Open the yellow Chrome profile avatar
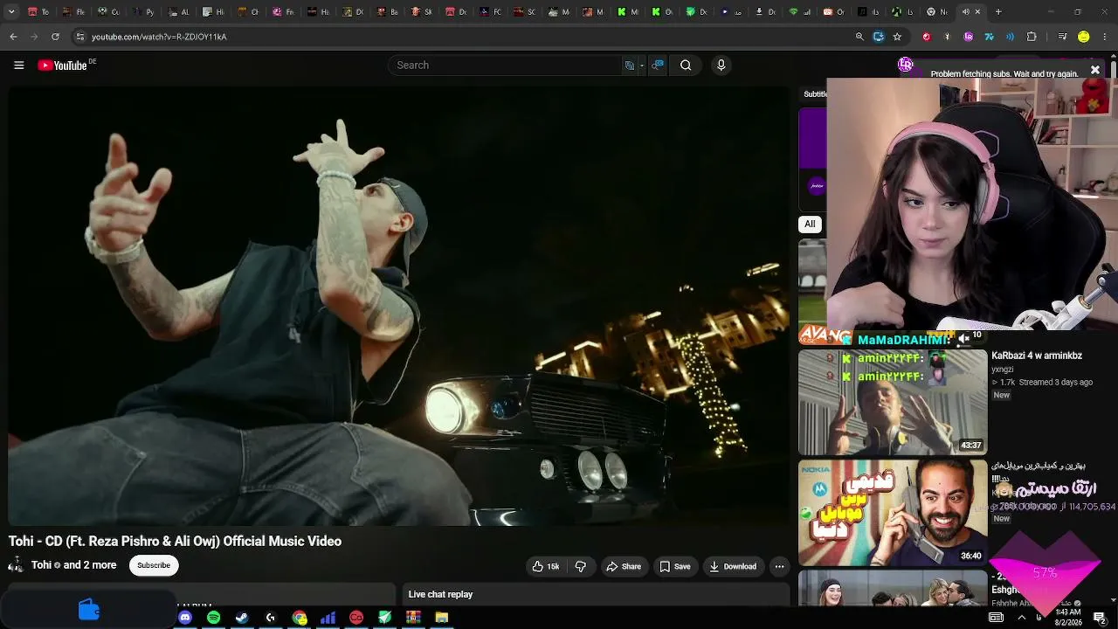 [1084, 37]
